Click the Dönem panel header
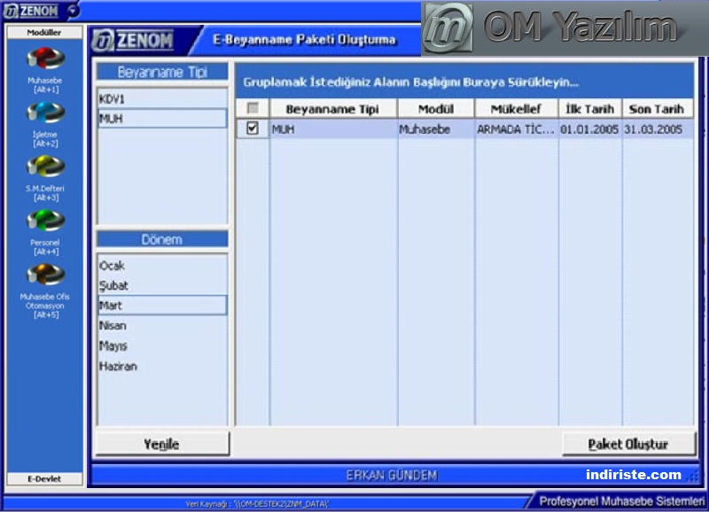The height and width of the screenshot is (512, 709). click(162, 239)
